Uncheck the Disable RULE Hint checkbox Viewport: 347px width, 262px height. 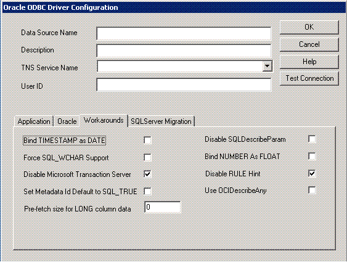(312, 173)
